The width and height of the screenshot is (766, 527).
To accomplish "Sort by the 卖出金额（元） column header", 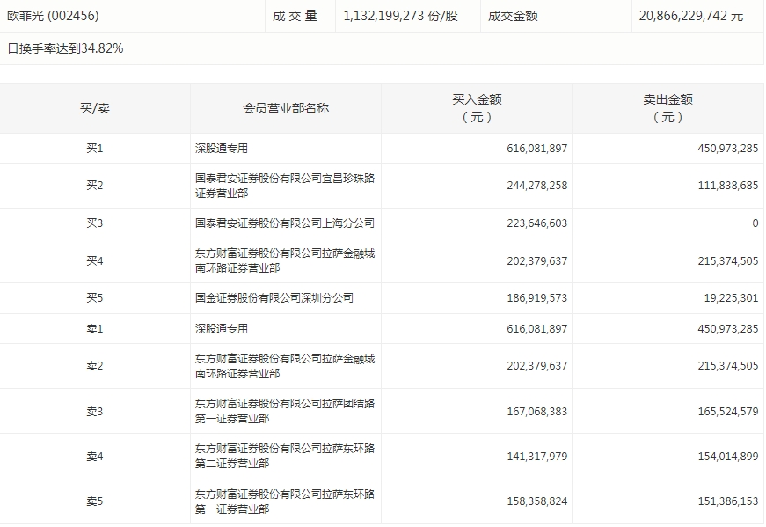I will pos(668,108).
